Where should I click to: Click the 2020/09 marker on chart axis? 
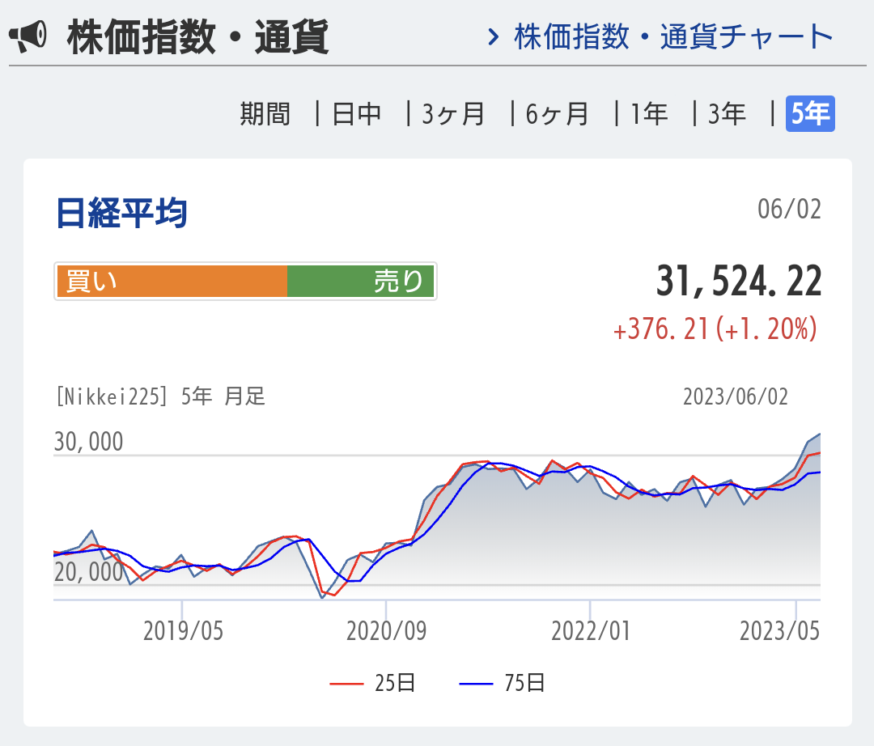point(386,631)
